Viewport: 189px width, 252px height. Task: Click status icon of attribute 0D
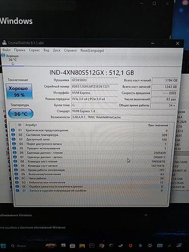tap(17, 182)
